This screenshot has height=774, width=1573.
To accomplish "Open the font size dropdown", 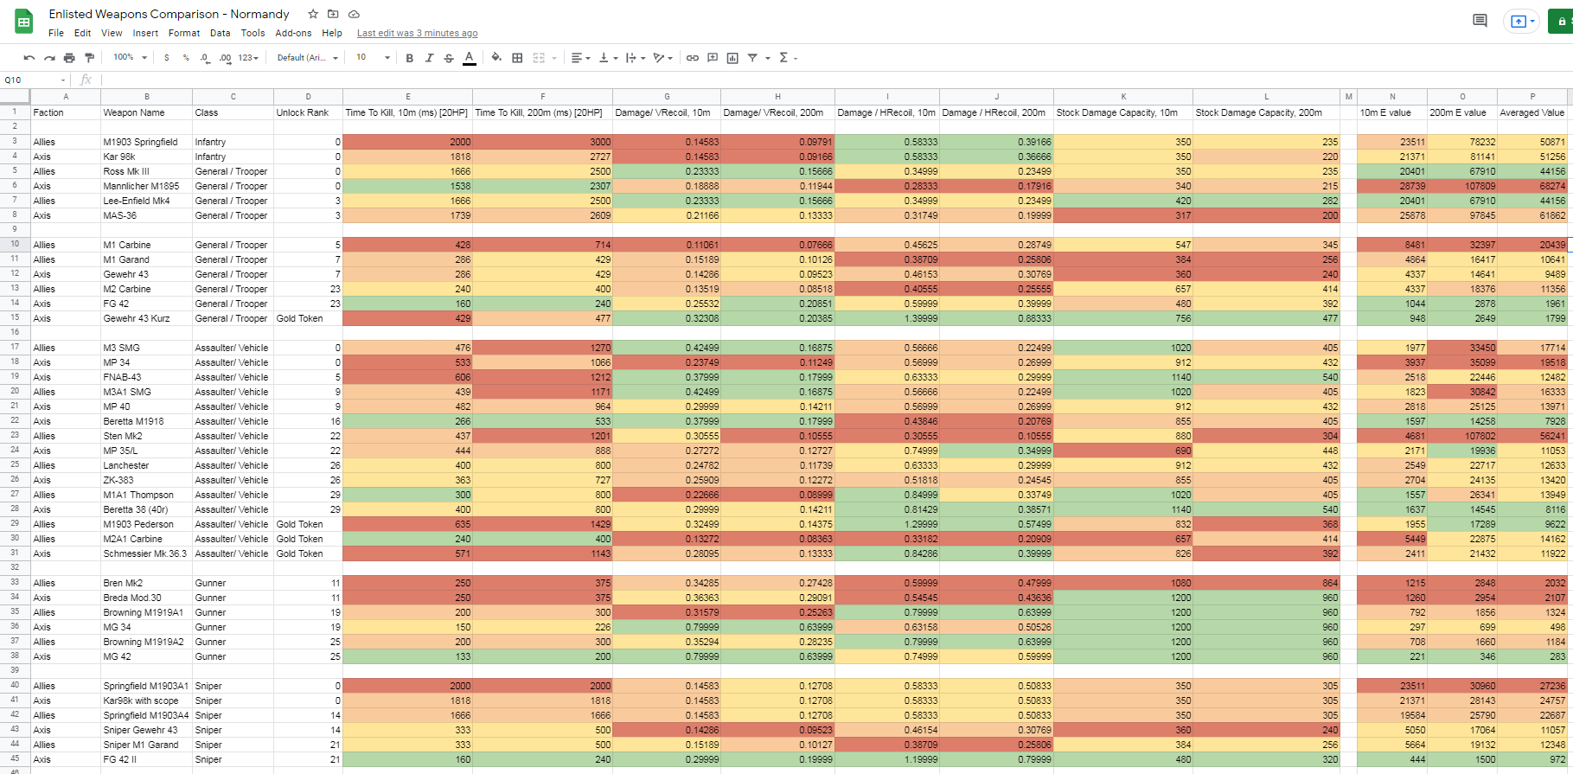I will (x=373, y=58).
